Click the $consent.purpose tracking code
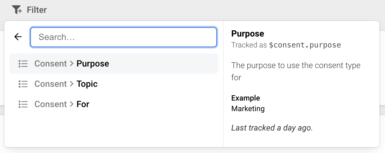 click(305, 45)
